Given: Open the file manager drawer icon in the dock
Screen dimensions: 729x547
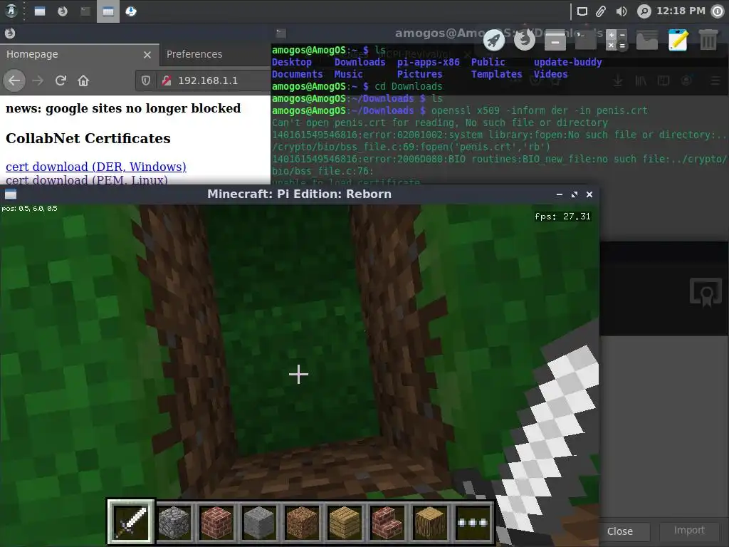Looking at the screenshot, I should click(555, 40).
